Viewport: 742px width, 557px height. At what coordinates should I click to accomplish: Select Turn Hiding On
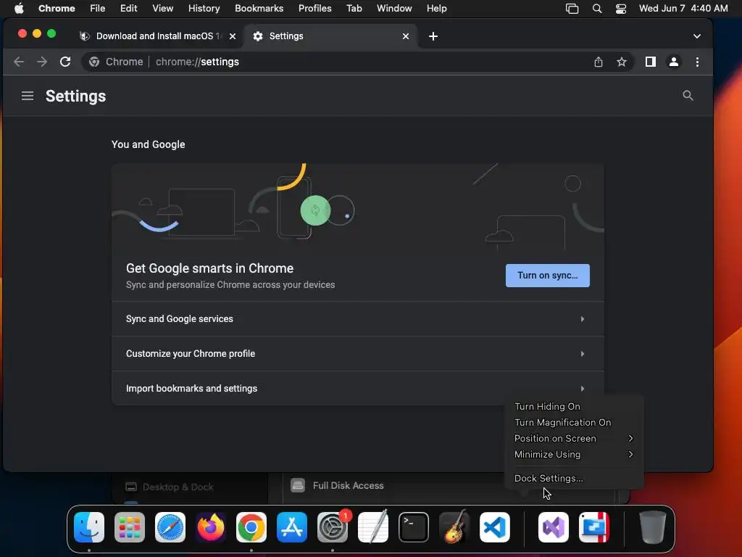tap(574, 406)
